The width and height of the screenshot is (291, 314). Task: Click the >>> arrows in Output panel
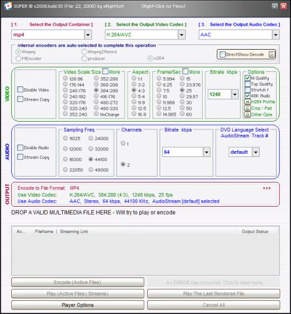pos(267,188)
